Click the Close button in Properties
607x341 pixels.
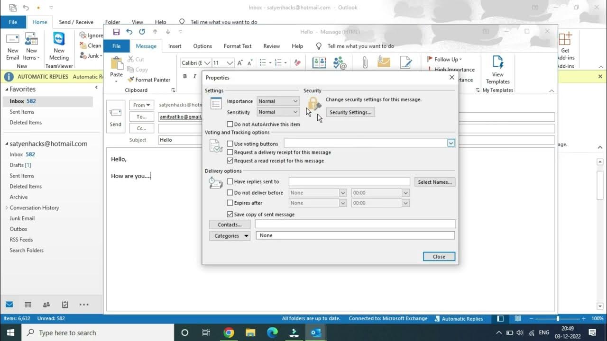tap(439, 256)
